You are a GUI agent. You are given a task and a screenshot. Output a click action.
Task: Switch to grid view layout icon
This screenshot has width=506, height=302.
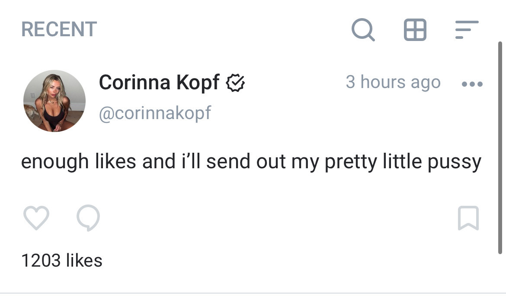pos(415,30)
